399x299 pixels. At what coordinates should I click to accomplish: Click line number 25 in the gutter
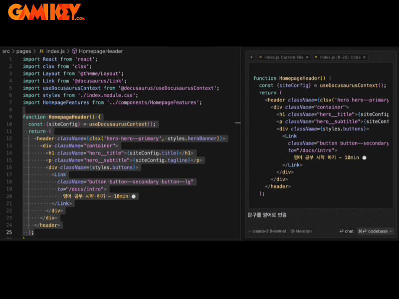click(x=9, y=232)
